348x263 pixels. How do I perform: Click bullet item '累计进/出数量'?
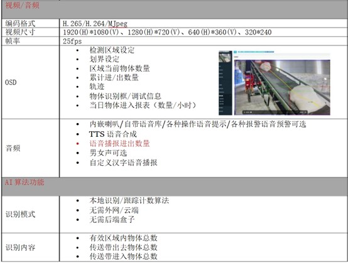114,77
